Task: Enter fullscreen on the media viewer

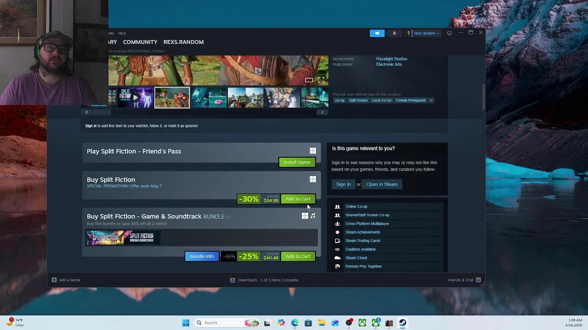Action: (x=321, y=80)
